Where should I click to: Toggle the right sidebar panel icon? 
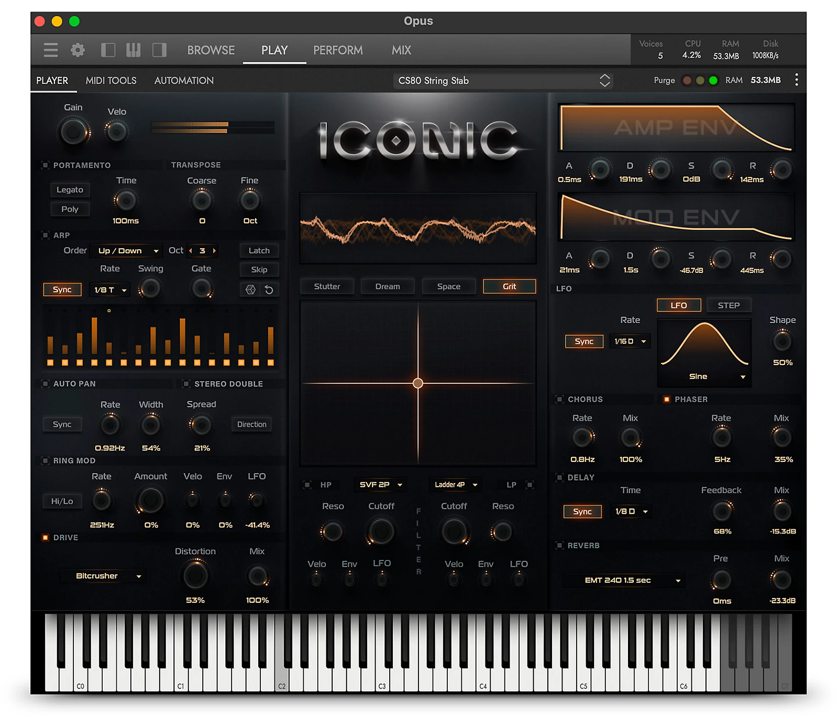(x=159, y=50)
